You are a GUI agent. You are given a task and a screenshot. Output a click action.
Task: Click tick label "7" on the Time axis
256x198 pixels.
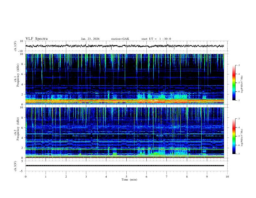tap(167, 177)
